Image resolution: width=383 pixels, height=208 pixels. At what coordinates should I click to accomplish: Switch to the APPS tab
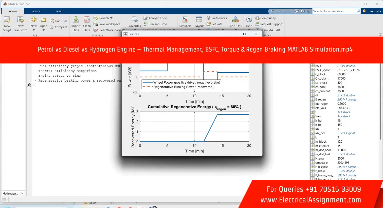click(x=58, y=11)
